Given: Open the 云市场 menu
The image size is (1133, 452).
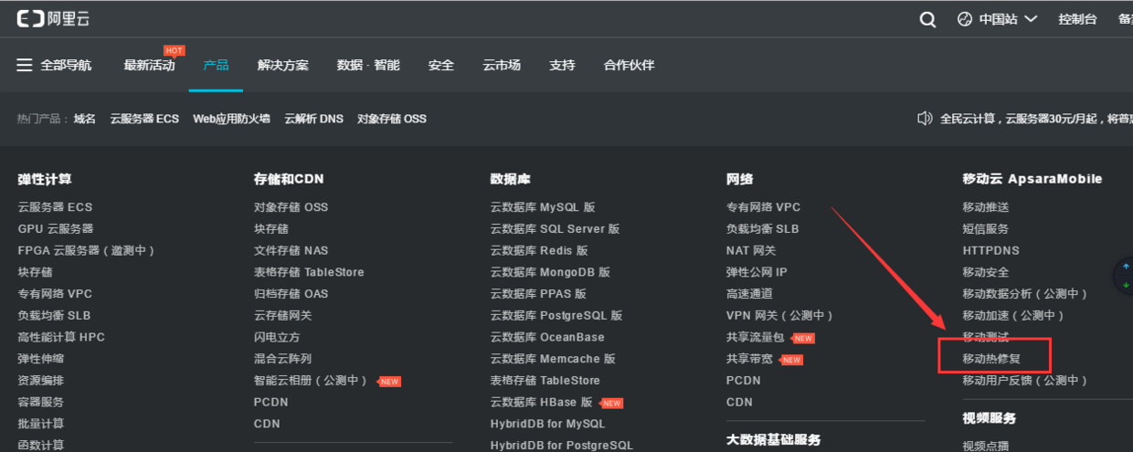Looking at the screenshot, I should click(502, 65).
